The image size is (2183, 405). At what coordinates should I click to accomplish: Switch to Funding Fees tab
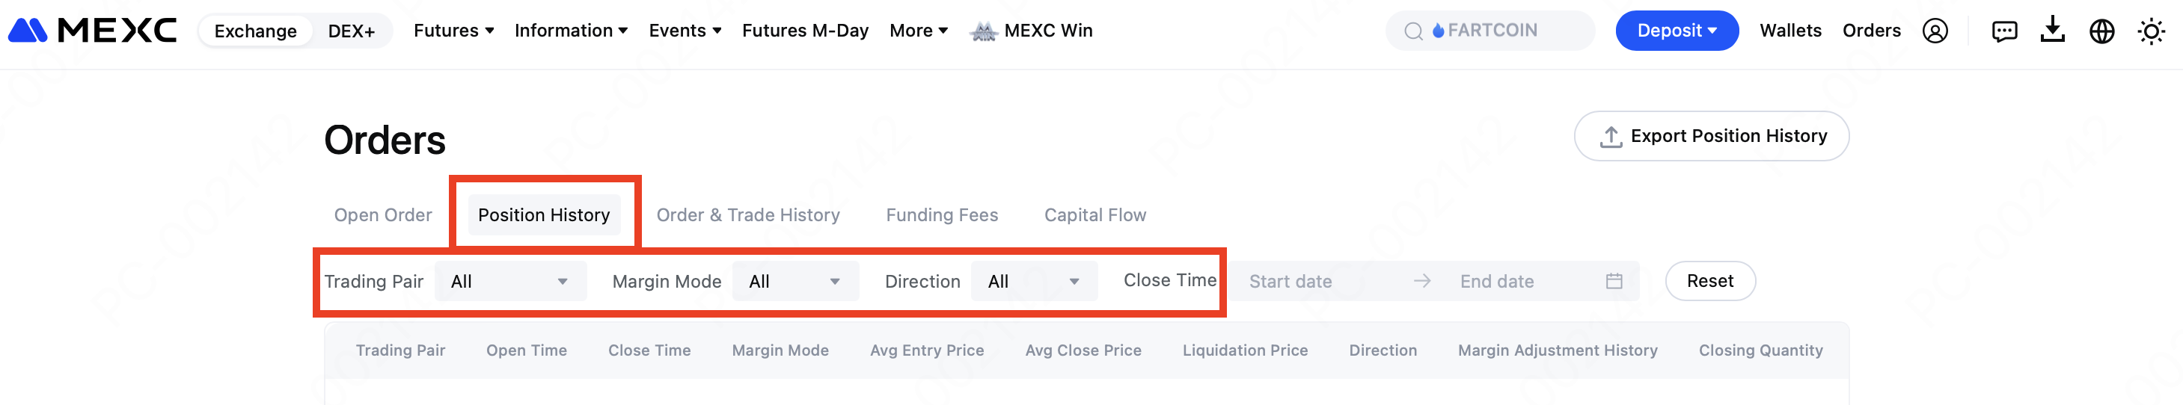point(942,215)
